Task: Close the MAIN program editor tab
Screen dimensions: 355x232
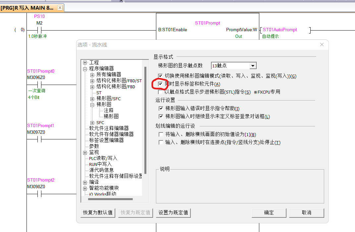Action: coord(60,8)
